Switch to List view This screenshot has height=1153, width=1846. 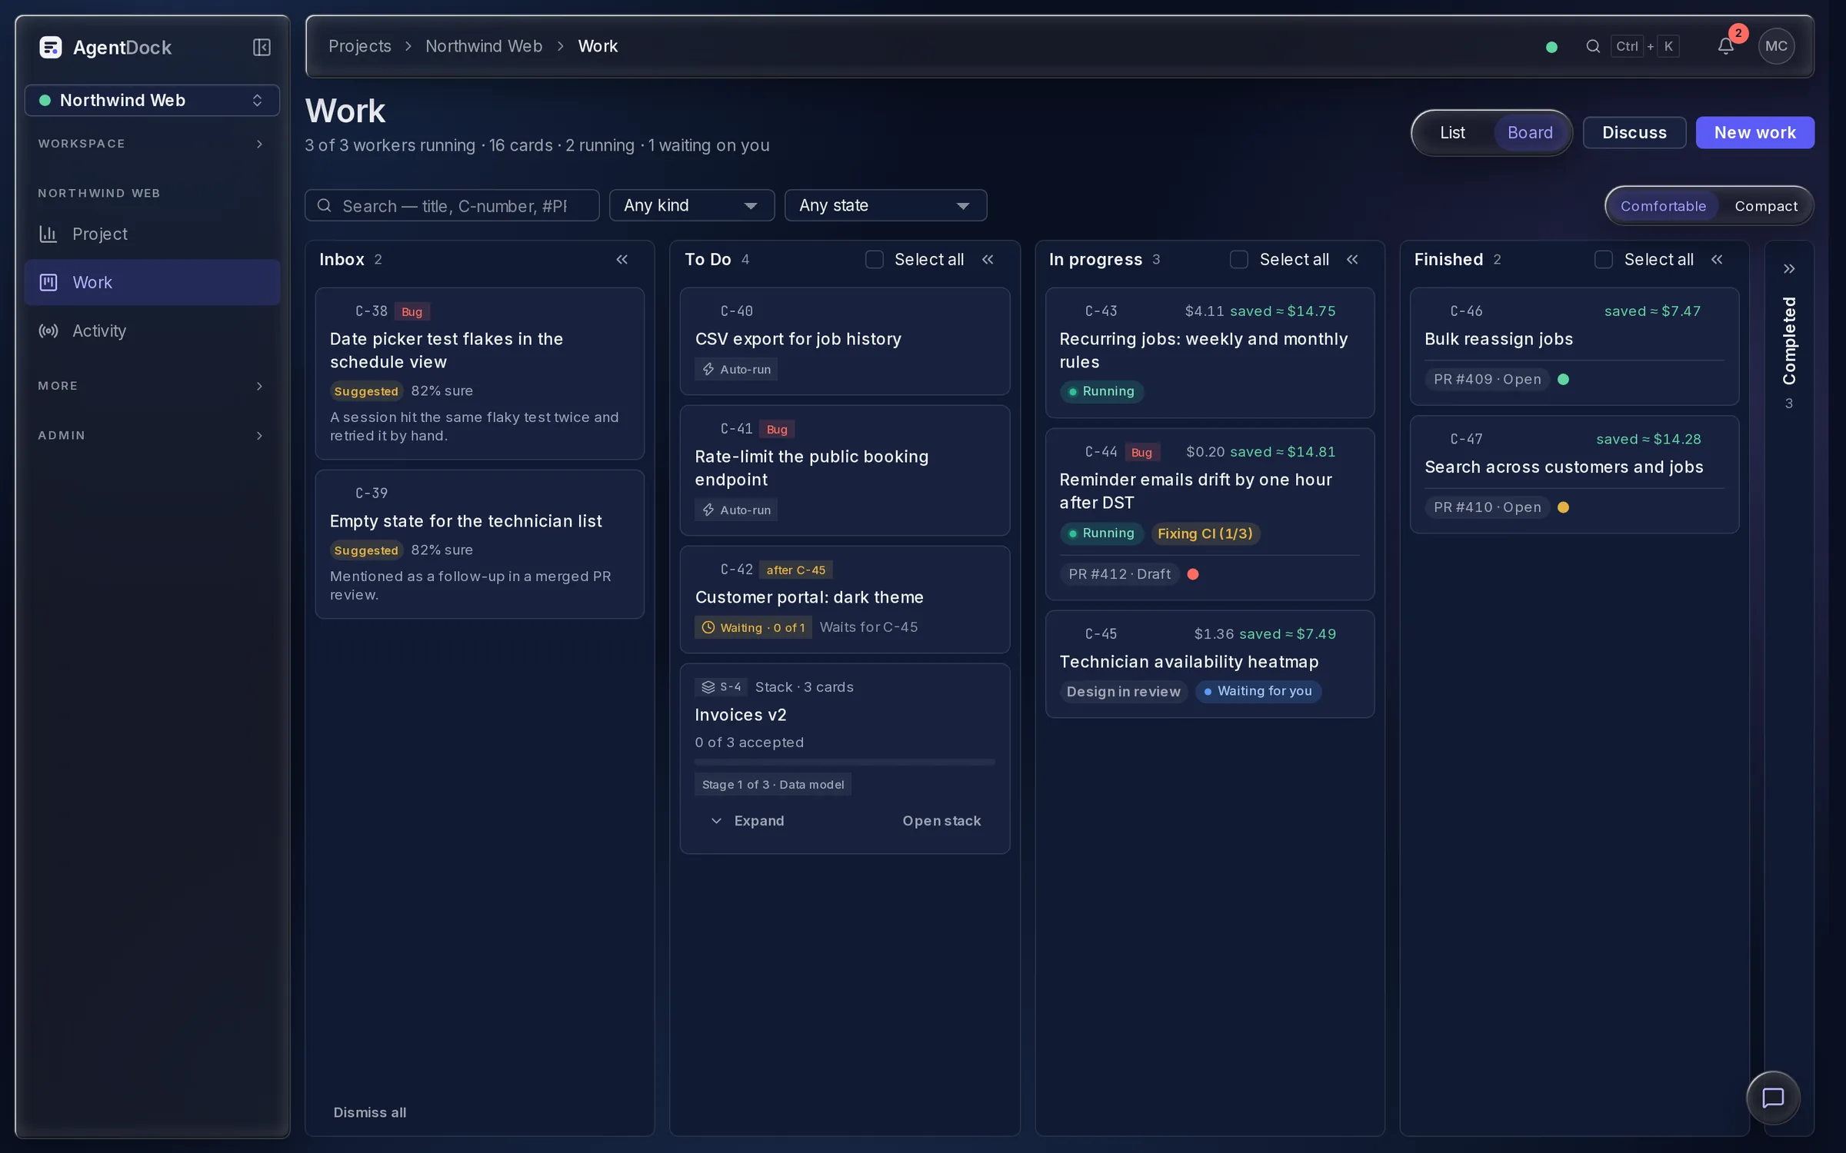1452,133
